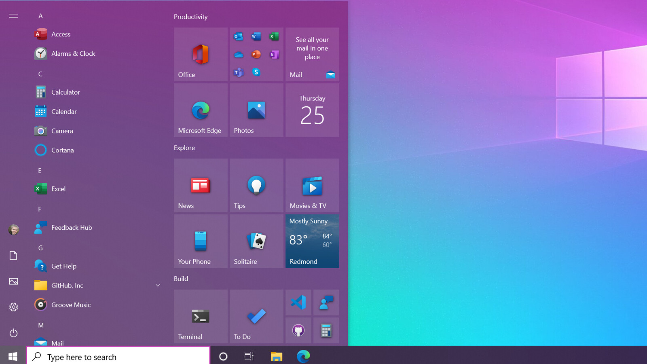Open the Calculator small tile
This screenshot has height=364, width=647.
tap(326, 330)
